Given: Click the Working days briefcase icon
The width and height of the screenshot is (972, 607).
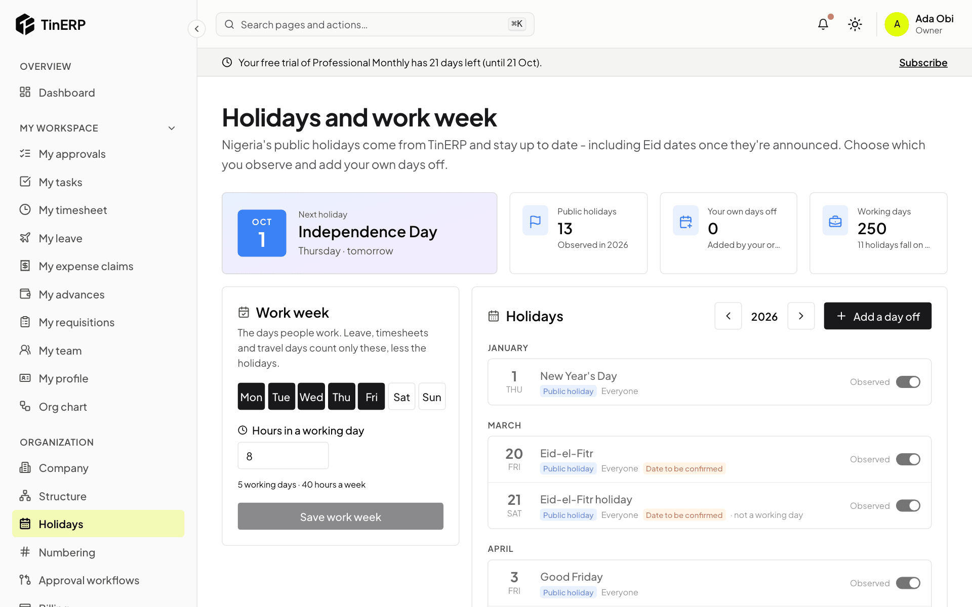Looking at the screenshot, I should coord(835,221).
